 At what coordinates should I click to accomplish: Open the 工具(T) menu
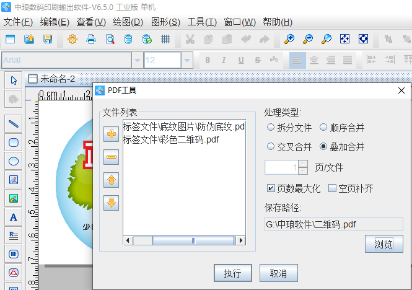[x=202, y=22]
